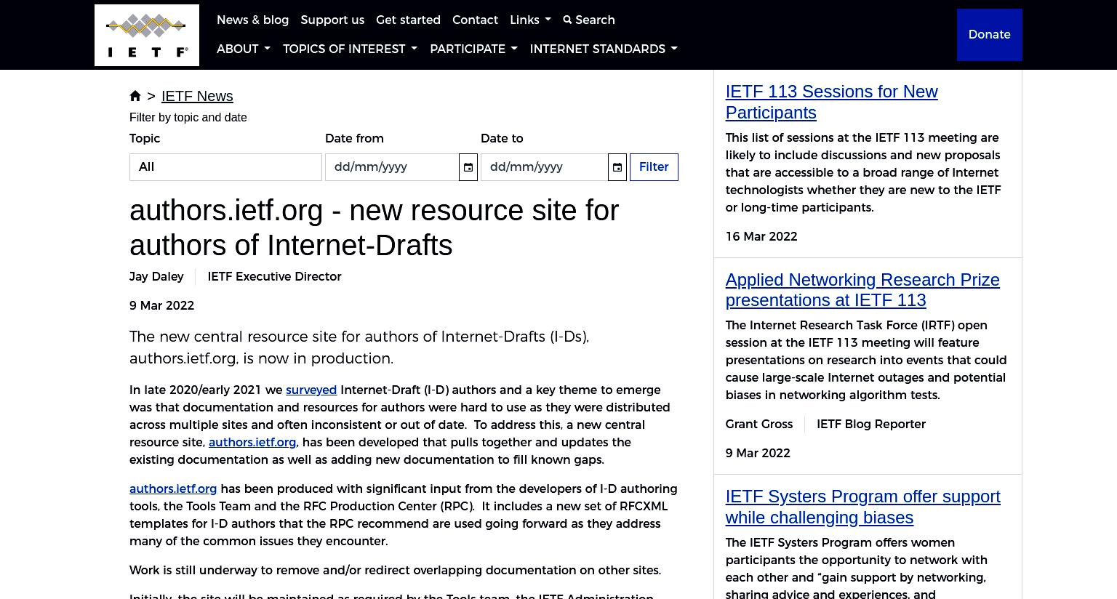The image size is (1117, 599).
Task: Click the Topic field label
Action: pos(145,138)
